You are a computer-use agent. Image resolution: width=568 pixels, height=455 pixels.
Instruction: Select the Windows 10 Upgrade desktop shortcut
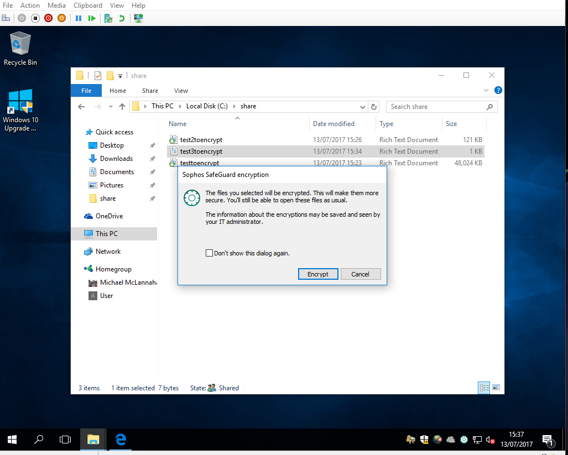point(20,111)
